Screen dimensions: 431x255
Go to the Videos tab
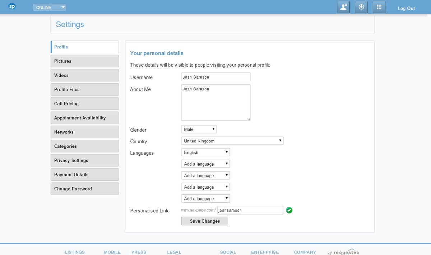click(x=85, y=75)
